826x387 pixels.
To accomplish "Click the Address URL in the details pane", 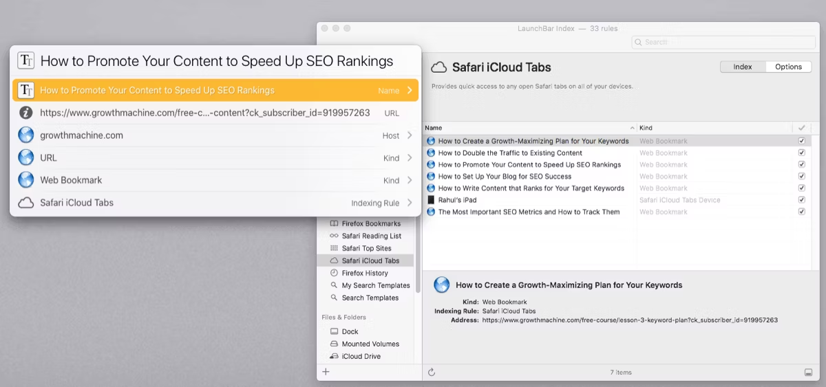I will click(630, 320).
